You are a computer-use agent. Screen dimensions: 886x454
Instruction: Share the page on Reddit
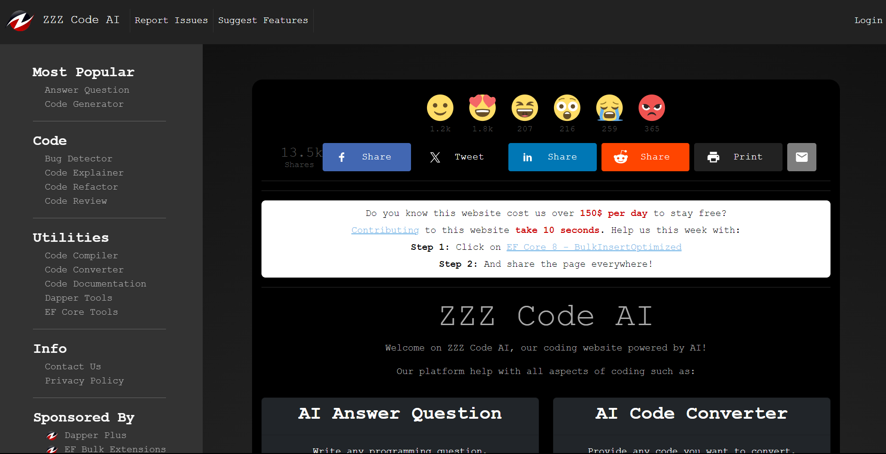(x=645, y=157)
